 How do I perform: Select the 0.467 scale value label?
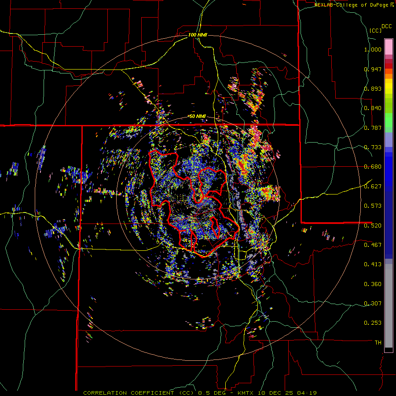point(373,245)
